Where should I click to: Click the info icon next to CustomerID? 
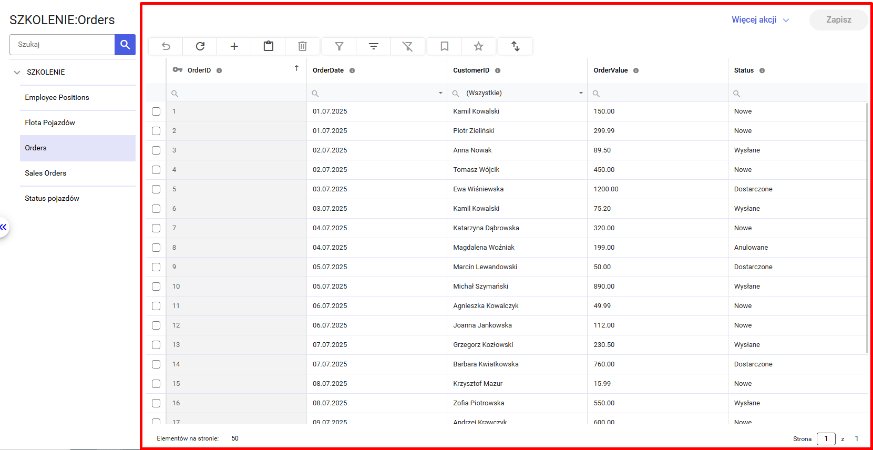click(498, 70)
